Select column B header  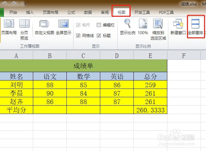pyautogui.click(x=50, y=56)
